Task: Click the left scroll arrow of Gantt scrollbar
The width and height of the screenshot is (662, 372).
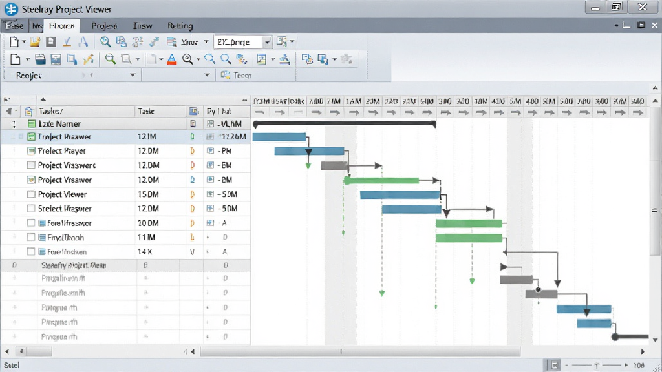Action: [193, 351]
